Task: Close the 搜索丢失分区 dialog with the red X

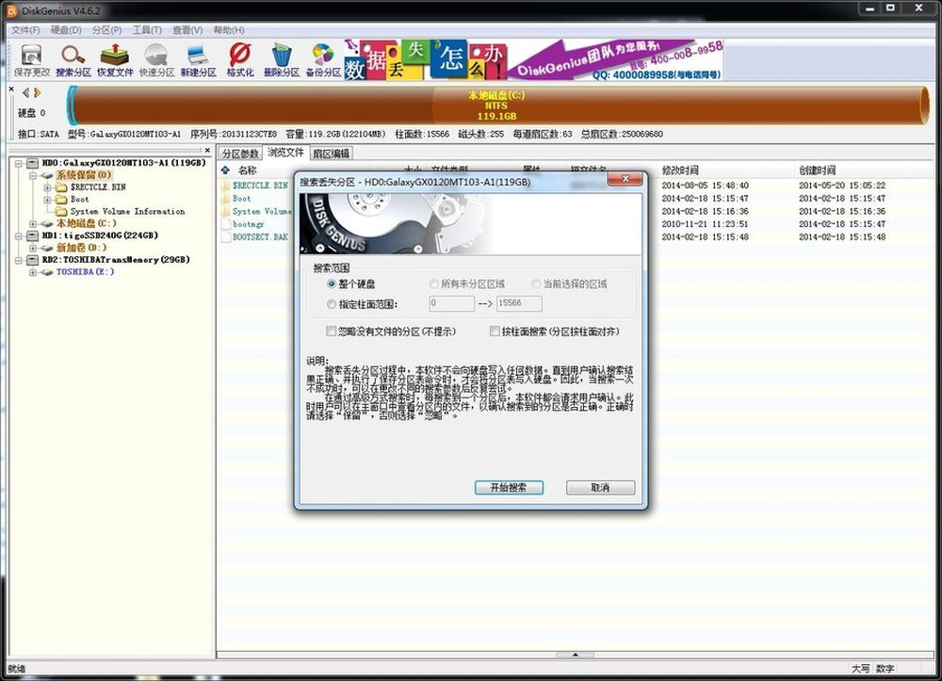Action: click(625, 179)
